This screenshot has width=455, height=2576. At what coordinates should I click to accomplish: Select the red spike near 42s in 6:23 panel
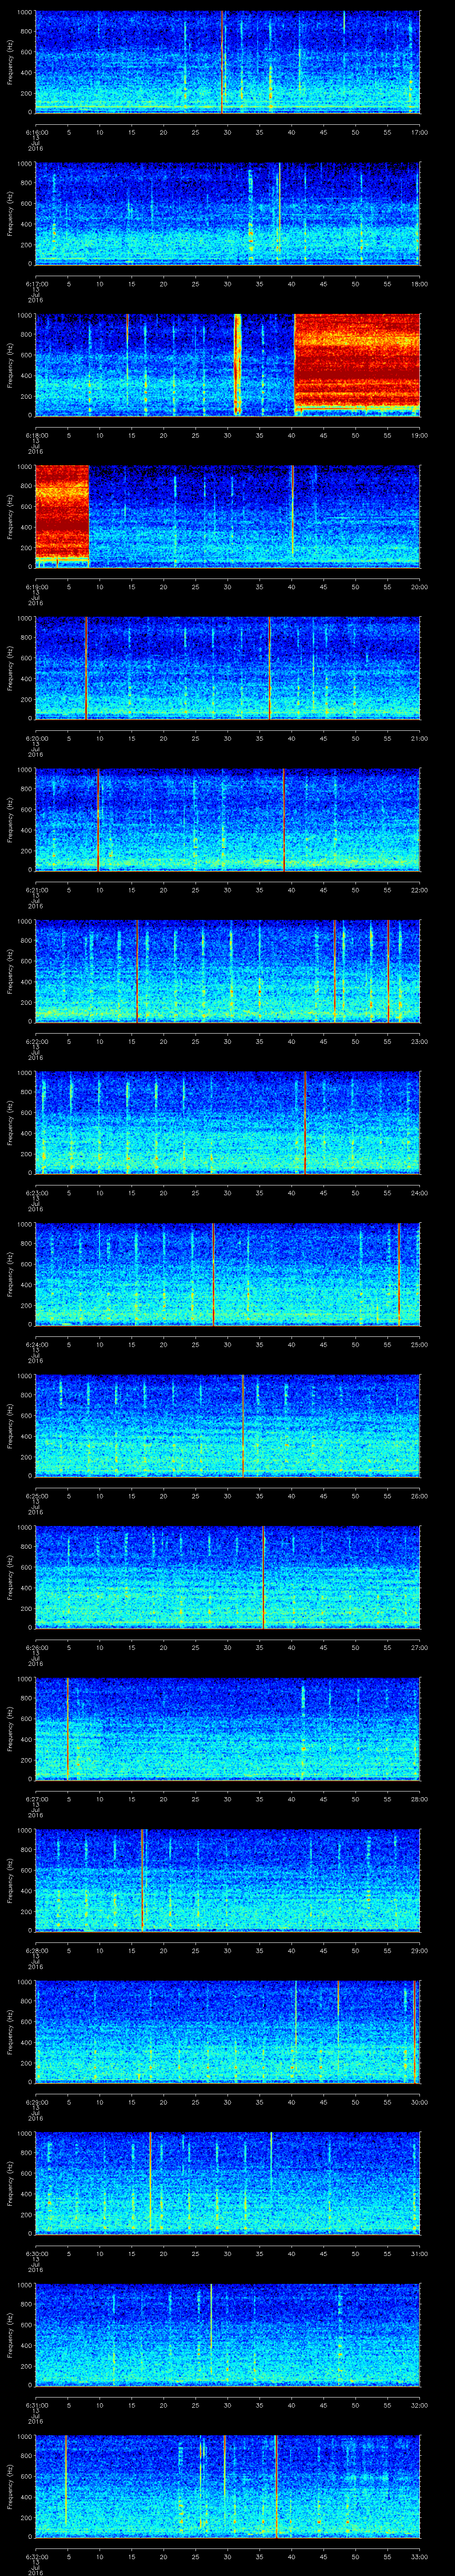304,1122
